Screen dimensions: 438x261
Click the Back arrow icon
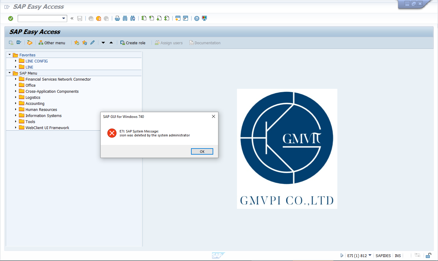91,18
